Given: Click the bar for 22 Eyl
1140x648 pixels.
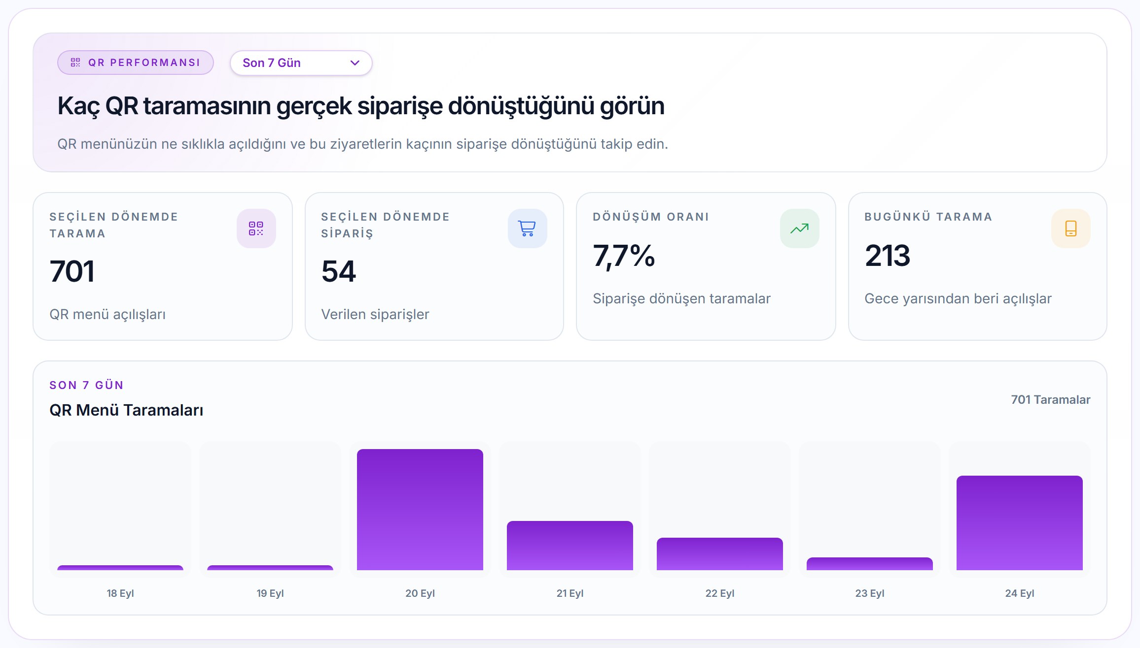Looking at the screenshot, I should click(x=720, y=554).
